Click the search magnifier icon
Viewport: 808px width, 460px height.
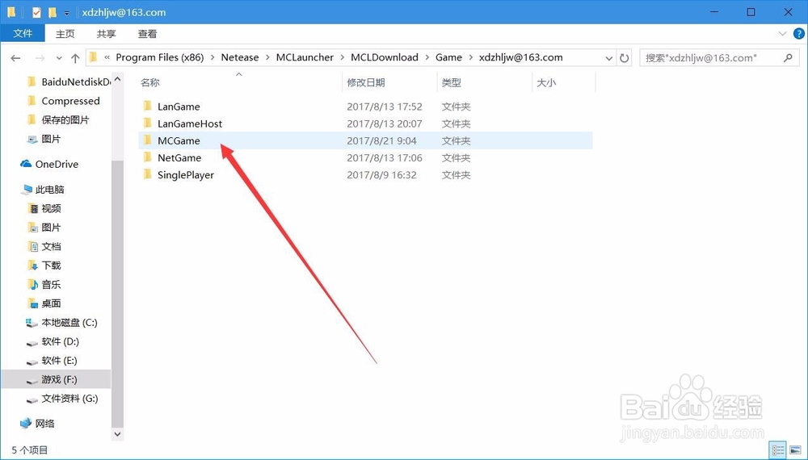tap(787, 57)
